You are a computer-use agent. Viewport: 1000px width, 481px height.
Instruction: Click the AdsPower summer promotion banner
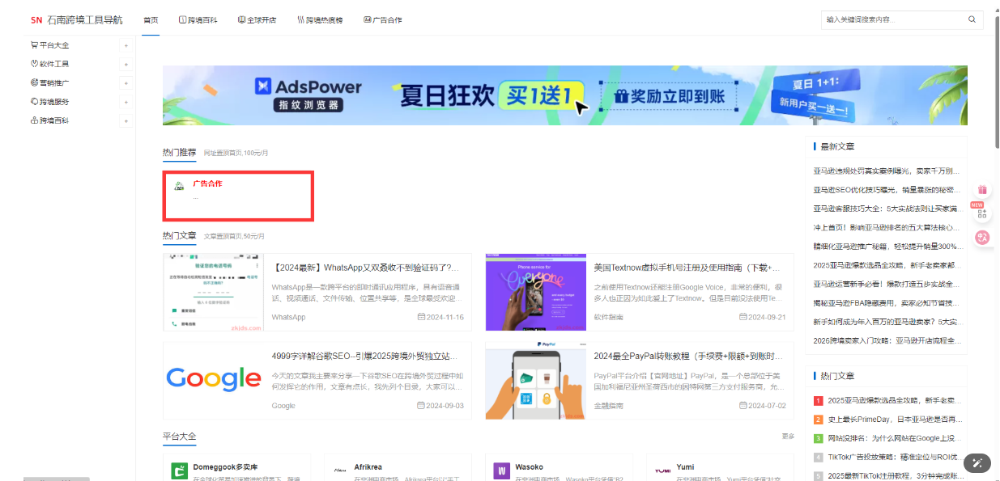point(565,95)
